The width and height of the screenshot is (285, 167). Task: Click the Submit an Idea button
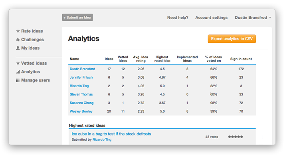[x=77, y=18]
